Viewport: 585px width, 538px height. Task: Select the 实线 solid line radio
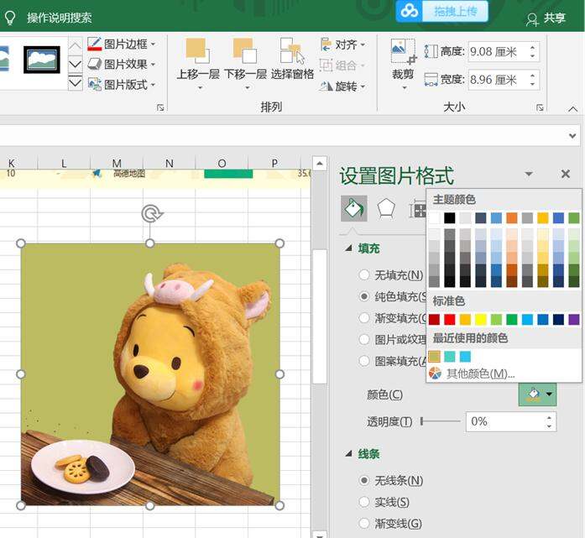(x=364, y=502)
